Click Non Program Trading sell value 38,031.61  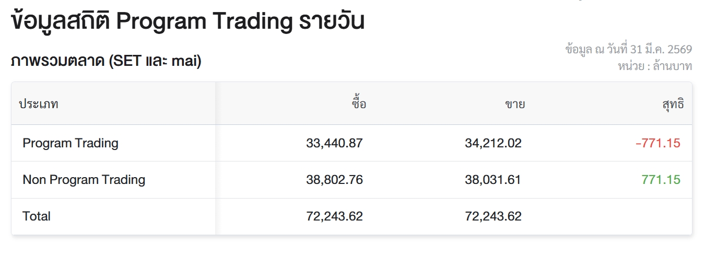click(x=493, y=180)
